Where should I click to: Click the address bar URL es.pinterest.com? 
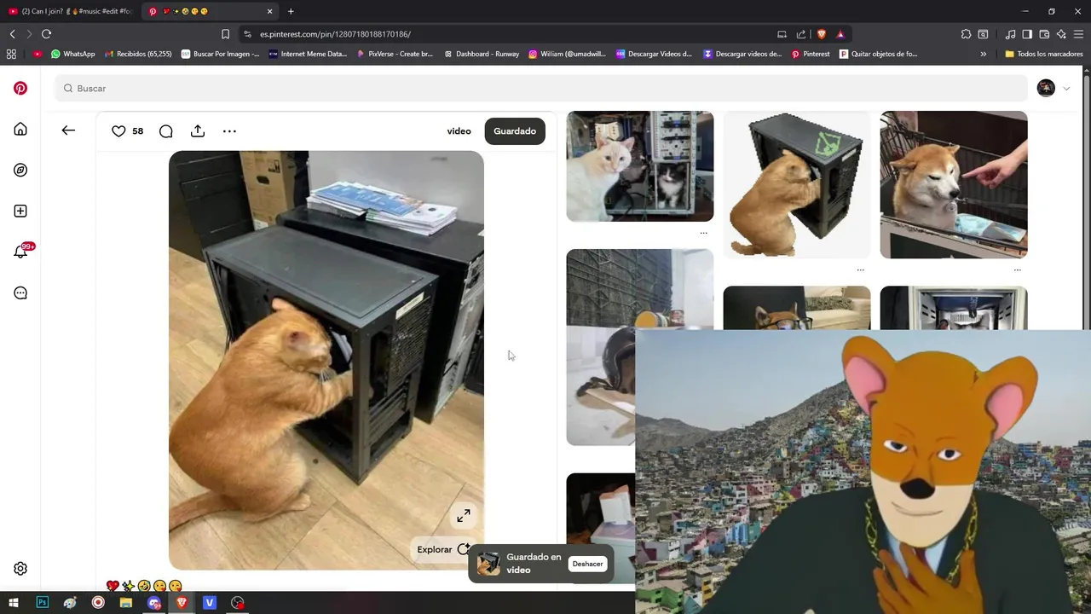[x=335, y=34]
